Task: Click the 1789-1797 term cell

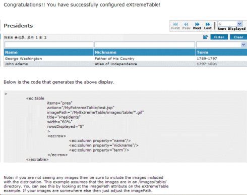Action: [x=207, y=59]
